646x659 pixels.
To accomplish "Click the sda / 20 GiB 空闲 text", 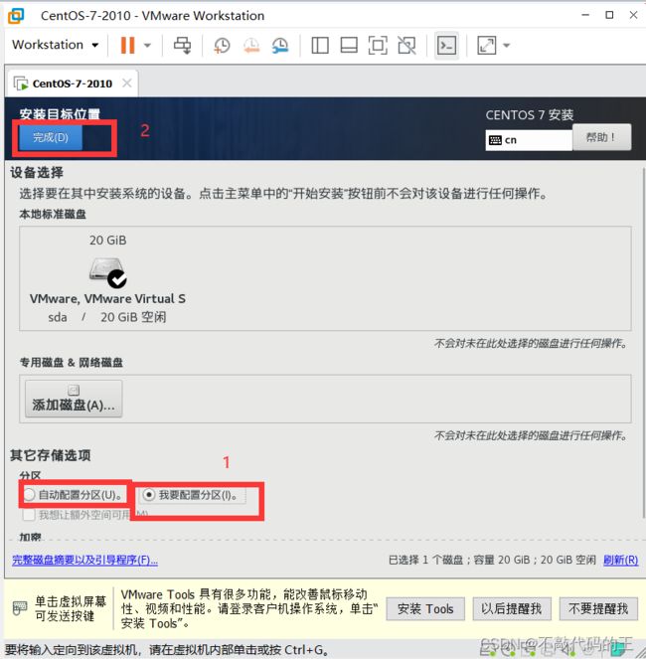I will click(x=106, y=317).
